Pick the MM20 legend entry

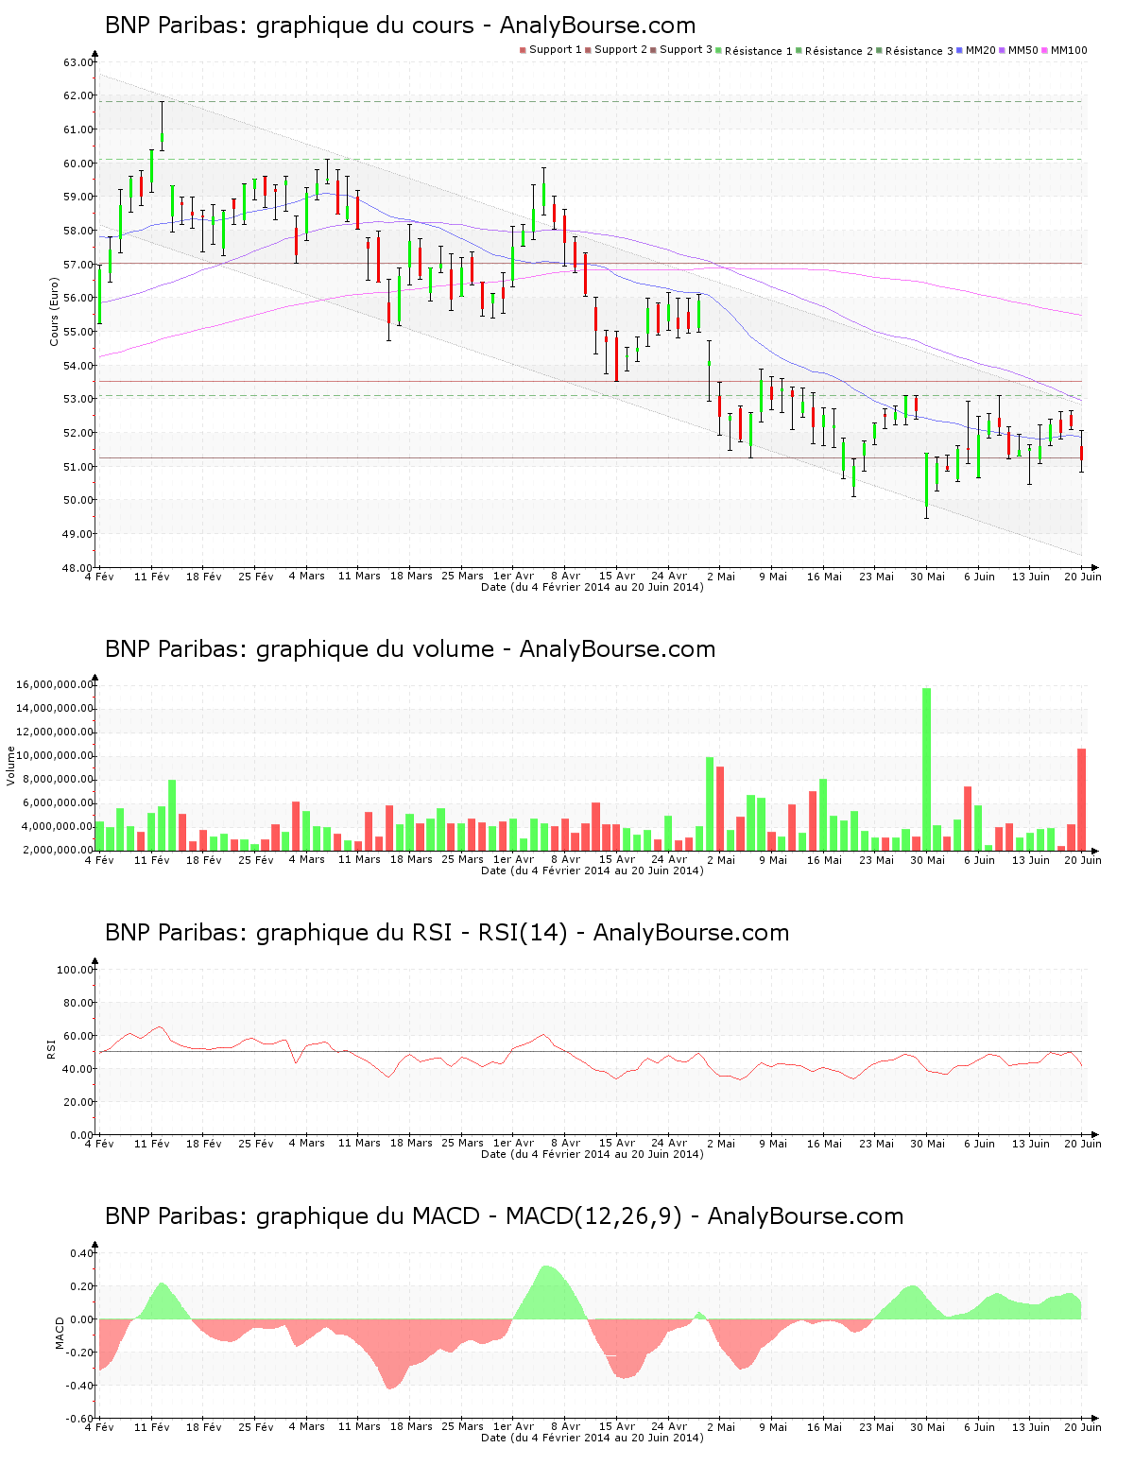[x=977, y=50]
